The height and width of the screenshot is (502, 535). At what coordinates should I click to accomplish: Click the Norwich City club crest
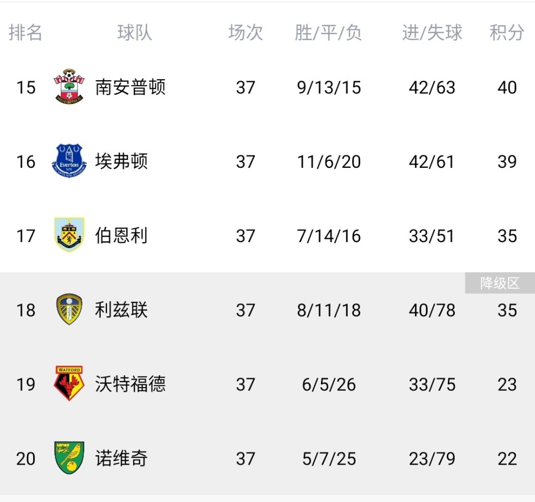coord(70,458)
